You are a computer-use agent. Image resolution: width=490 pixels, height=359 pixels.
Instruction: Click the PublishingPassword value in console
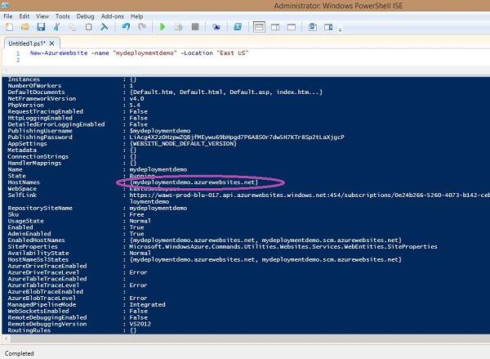(x=237, y=137)
